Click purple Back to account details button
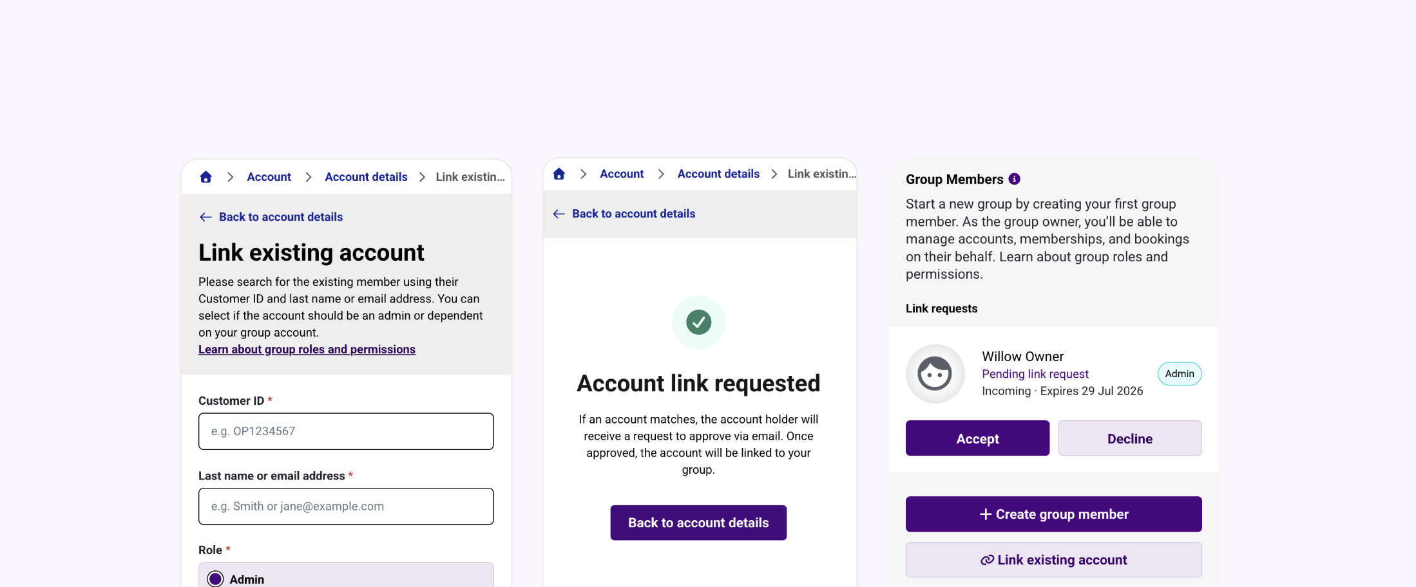1416x587 pixels. [x=698, y=523]
